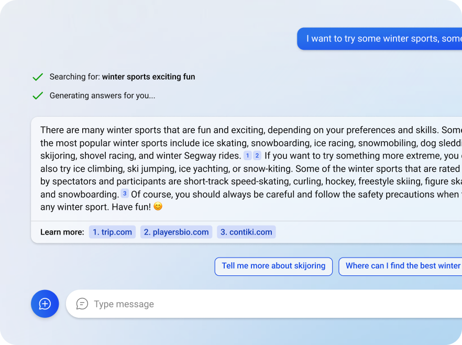Select the user message about winter sports
Image resolution: width=462 pixels, height=345 pixels.
379,39
